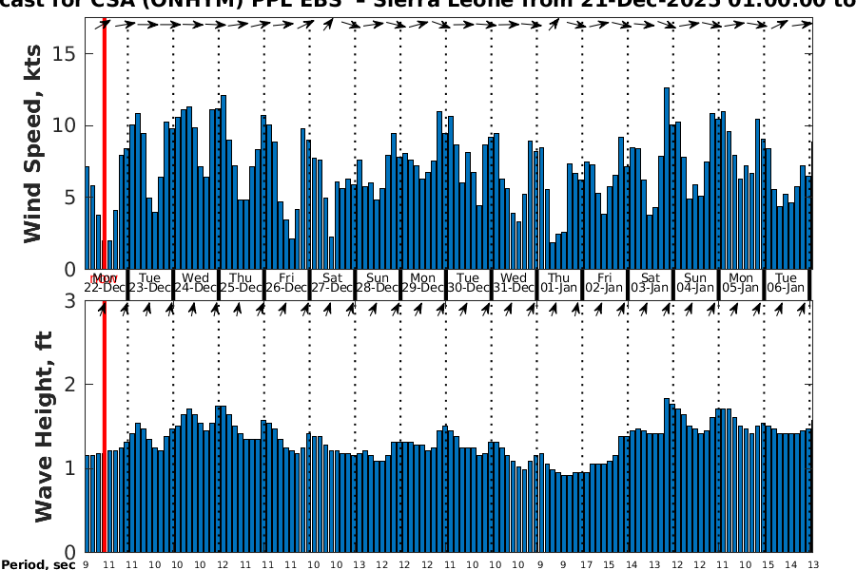Click the red current-time line in wave chart
Viewport: 856px width, 570px height.
coord(104,427)
